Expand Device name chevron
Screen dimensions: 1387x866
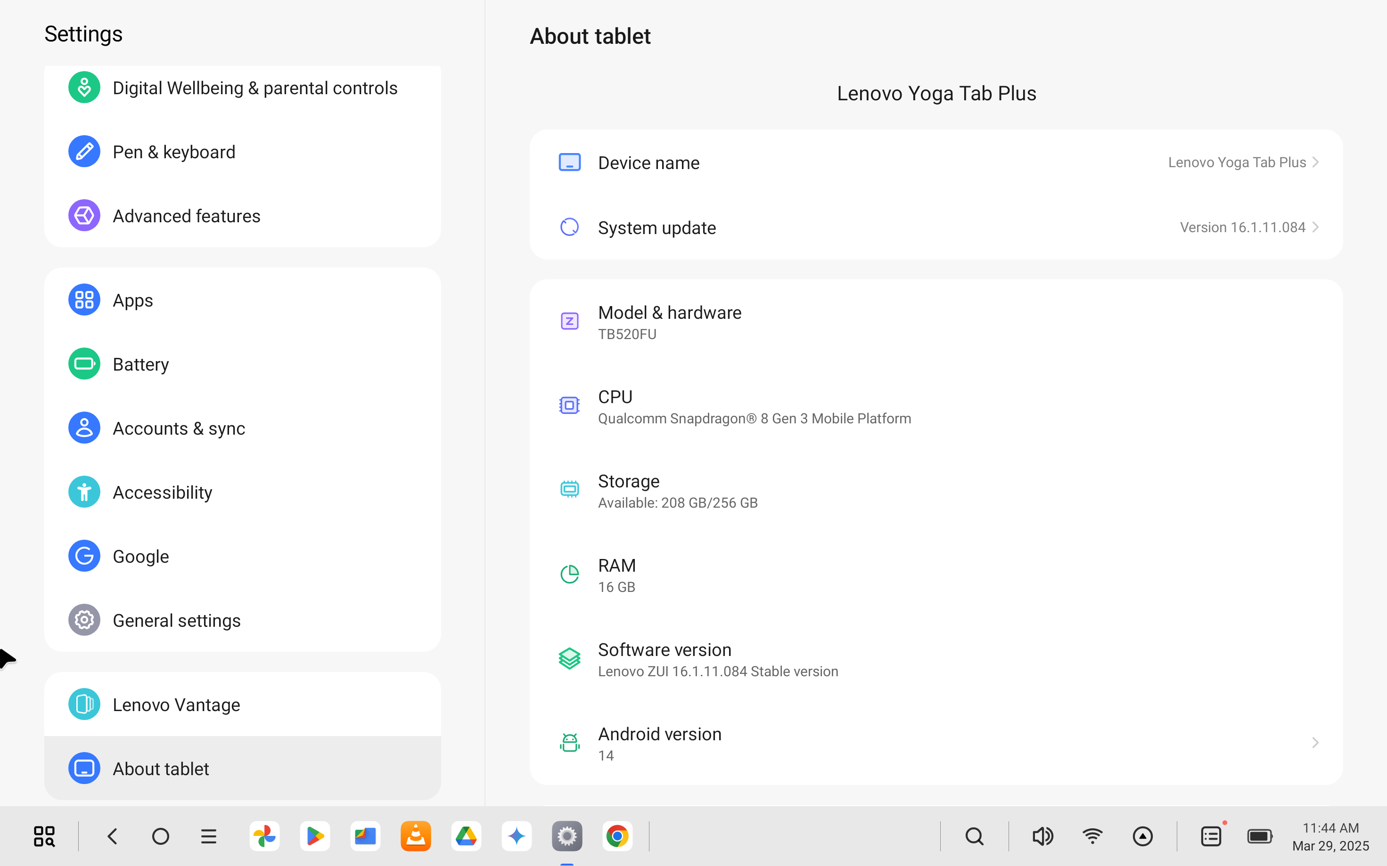(1316, 162)
